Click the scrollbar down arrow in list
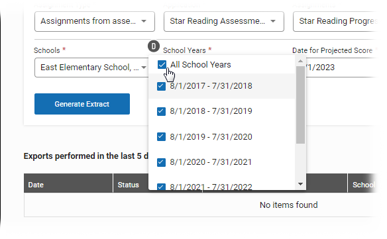The image size is (387, 239). (x=300, y=184)
